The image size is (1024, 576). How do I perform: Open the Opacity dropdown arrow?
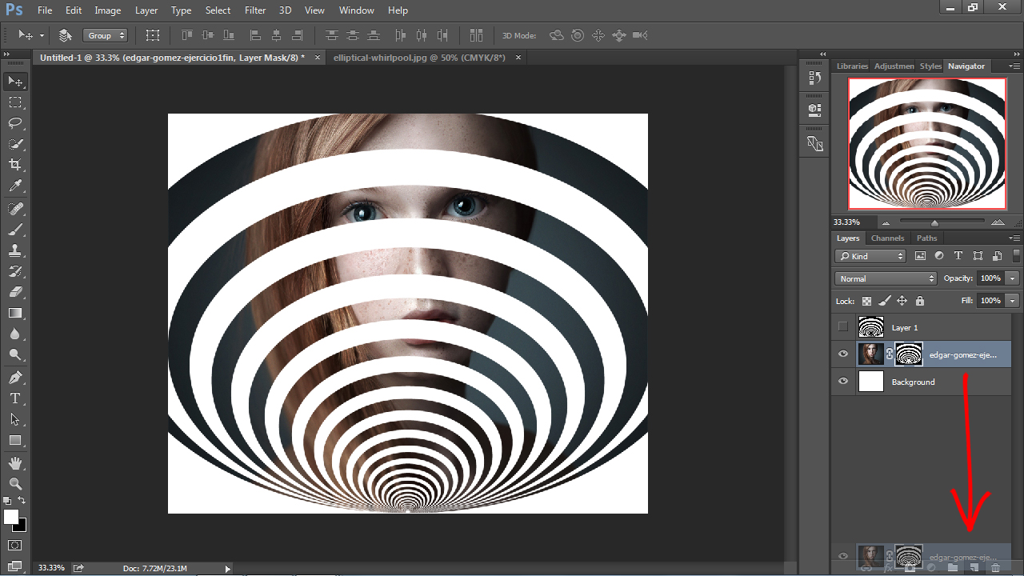1013,278
